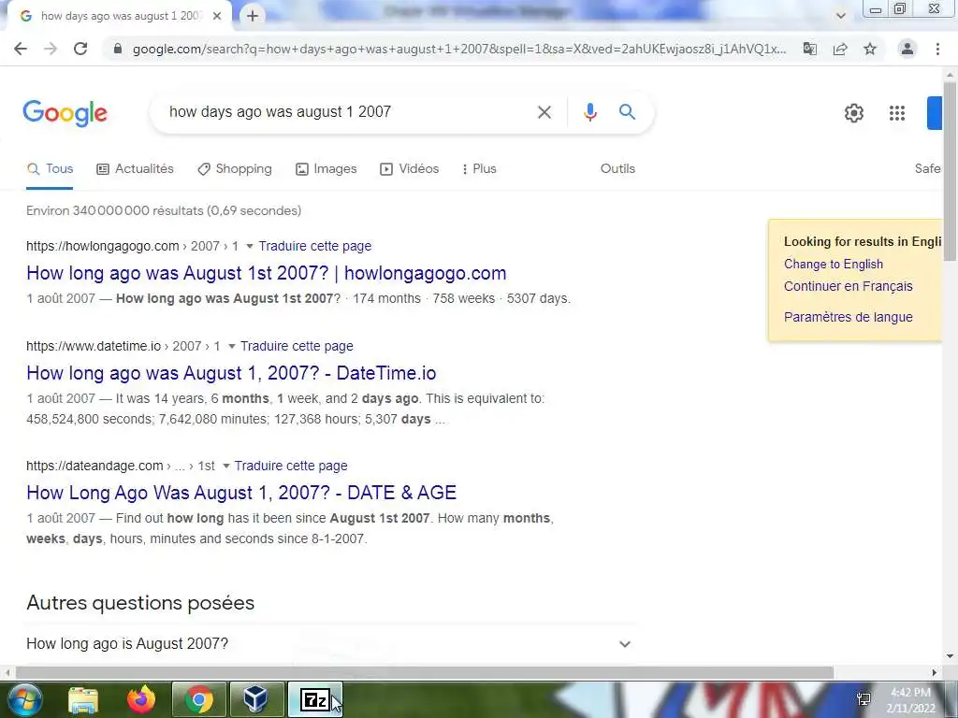Screen dimensions: 958x718
Task: Open a new browser tab
Action: [x=253, y=16]
